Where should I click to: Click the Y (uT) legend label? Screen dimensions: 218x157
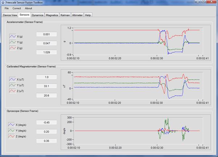[20, 85]
